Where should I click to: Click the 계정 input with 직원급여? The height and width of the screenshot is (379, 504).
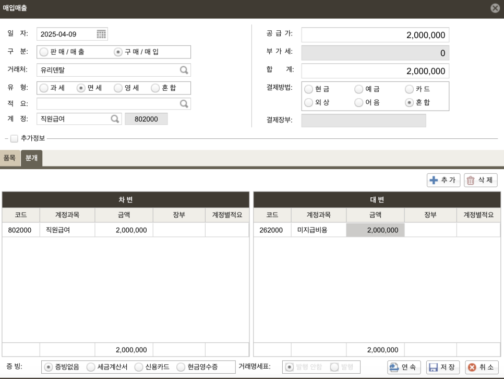tap(79, 119)
